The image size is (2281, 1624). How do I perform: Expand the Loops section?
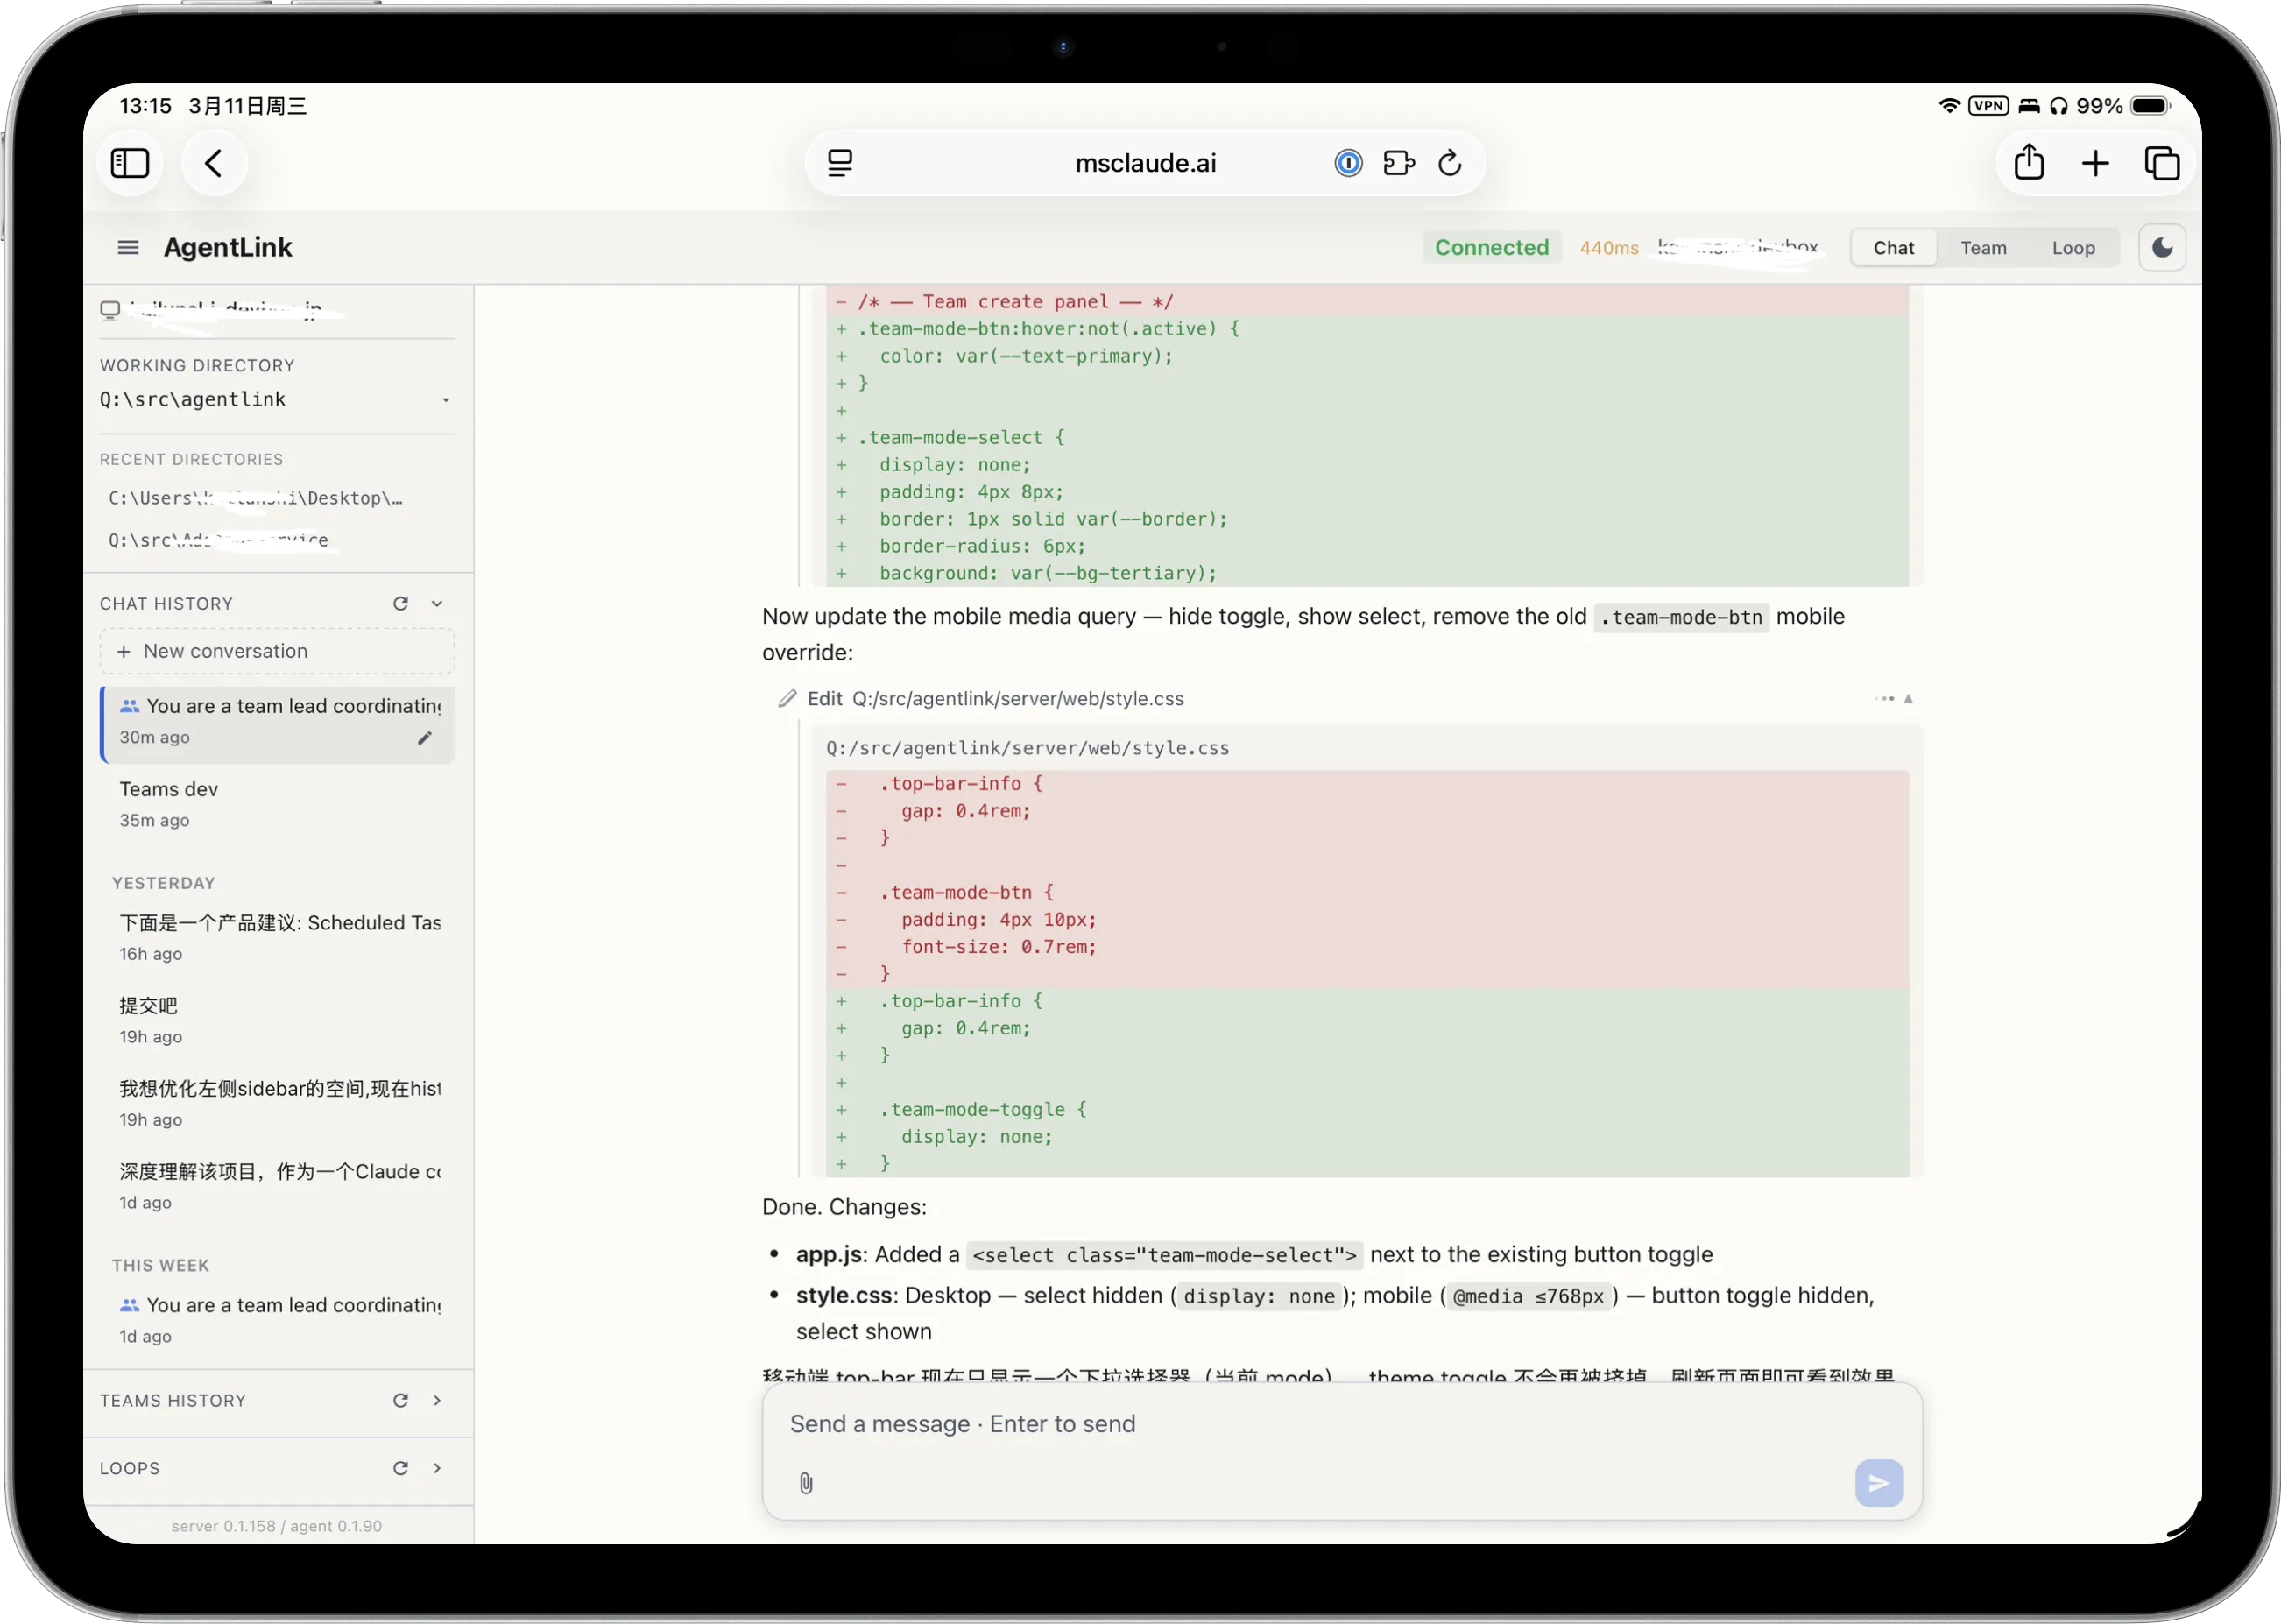(437, 1467)
